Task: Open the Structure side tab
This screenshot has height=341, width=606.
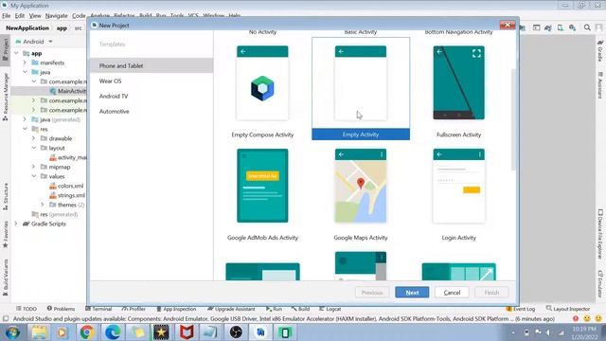Action: point(6,197)
